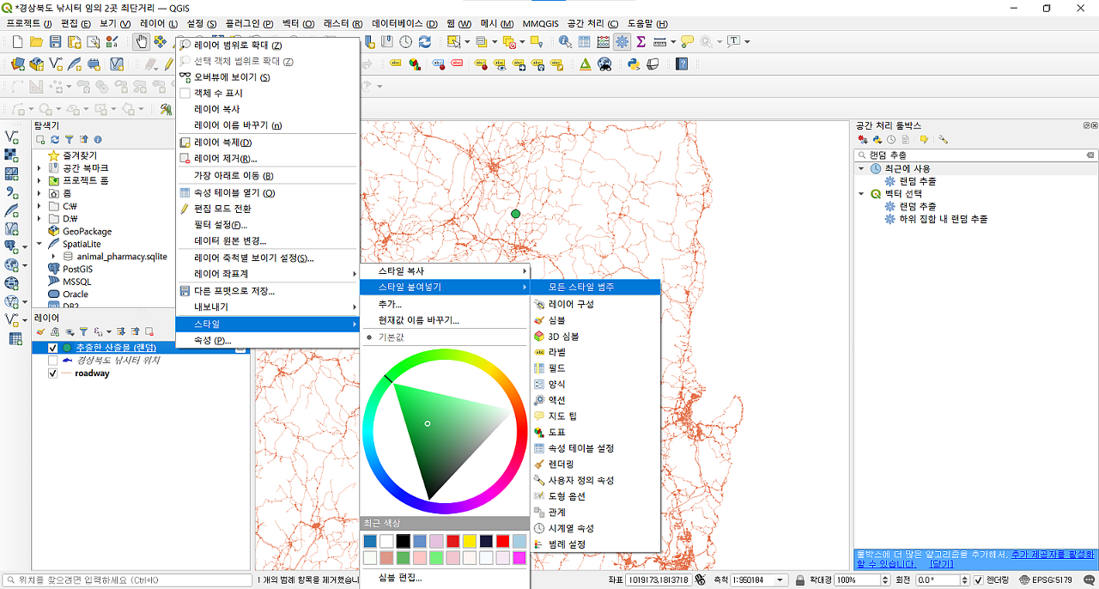1099x589 pixels.
Task: Choose 레이어 범위로 확대 from context menu
Action: [268, 45]
